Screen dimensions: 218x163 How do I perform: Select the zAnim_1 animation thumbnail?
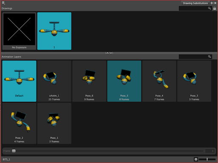[54, 81]
